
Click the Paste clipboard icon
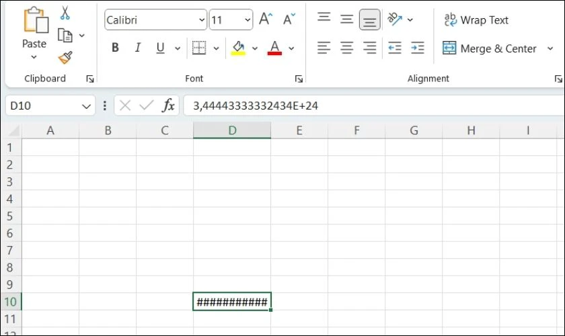click(x=36, y=20)
